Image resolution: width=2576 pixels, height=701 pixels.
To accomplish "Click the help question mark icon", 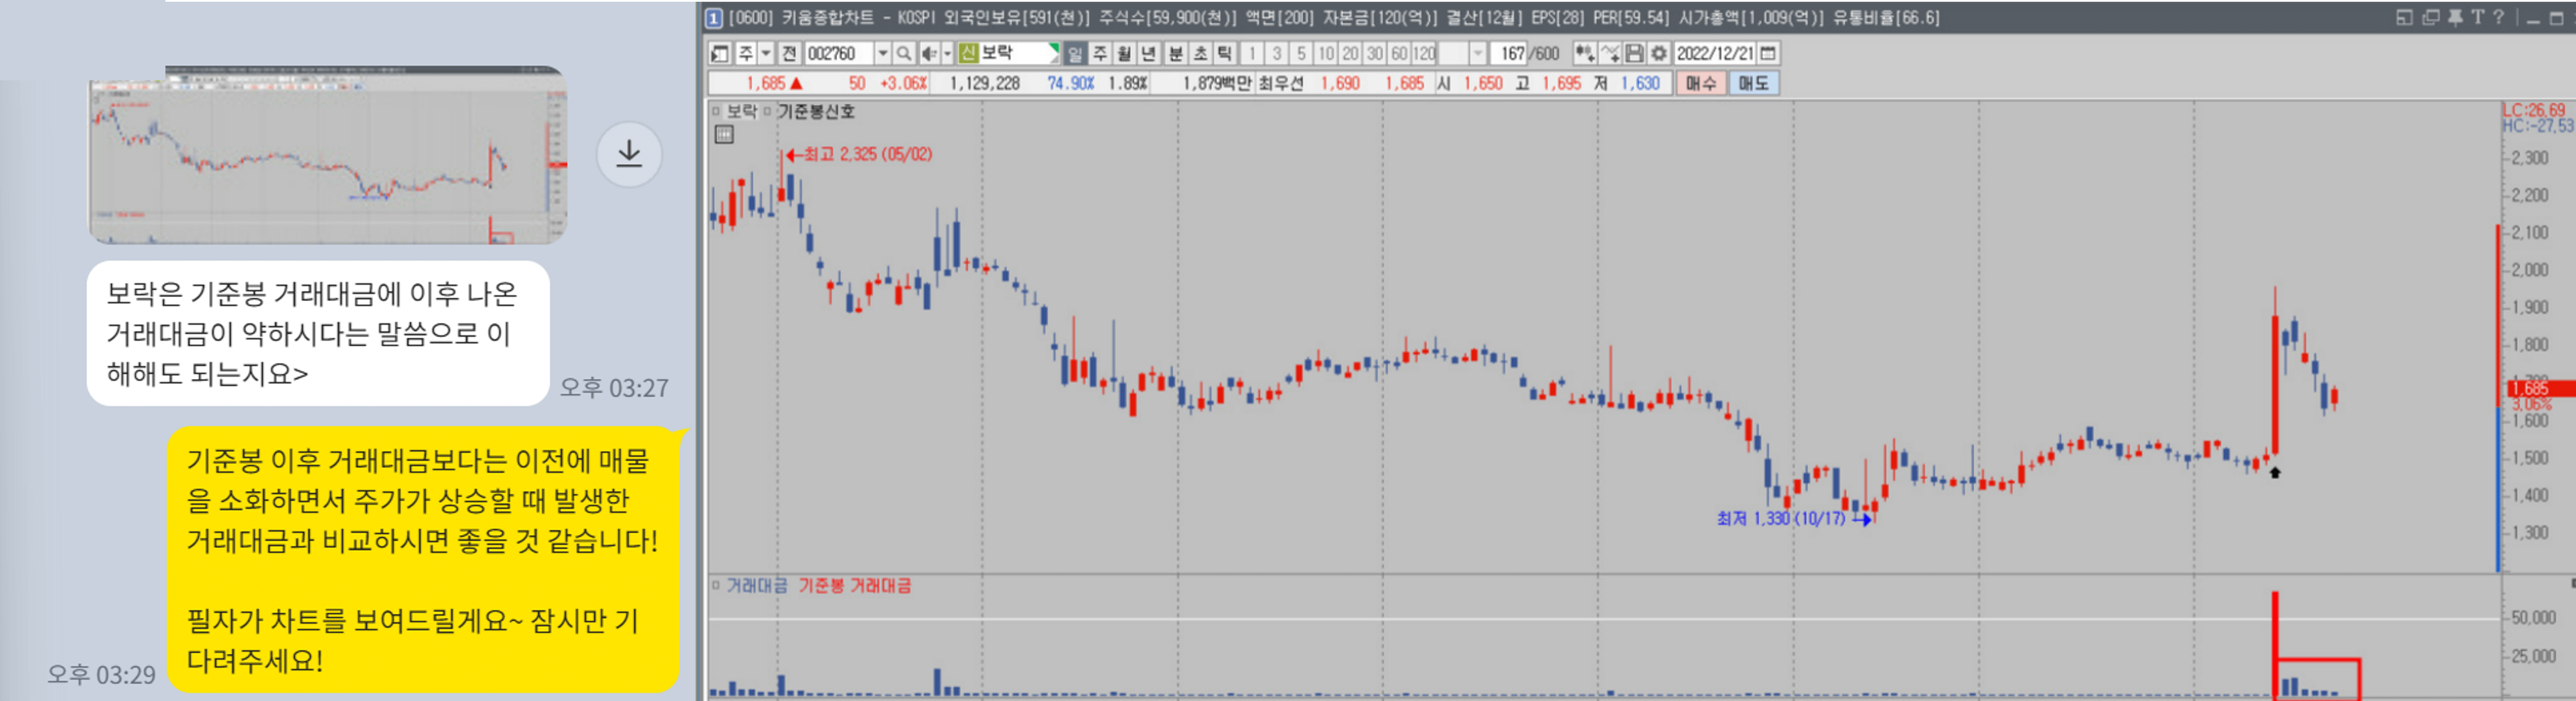I will [2498, 17].
